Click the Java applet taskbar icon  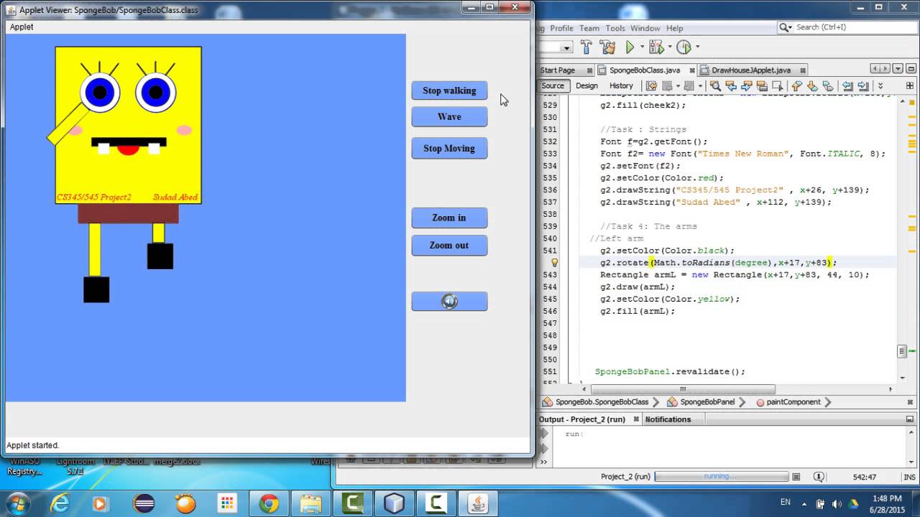477,503
